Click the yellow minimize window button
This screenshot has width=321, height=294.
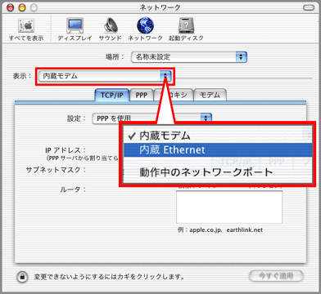[22, 8]
